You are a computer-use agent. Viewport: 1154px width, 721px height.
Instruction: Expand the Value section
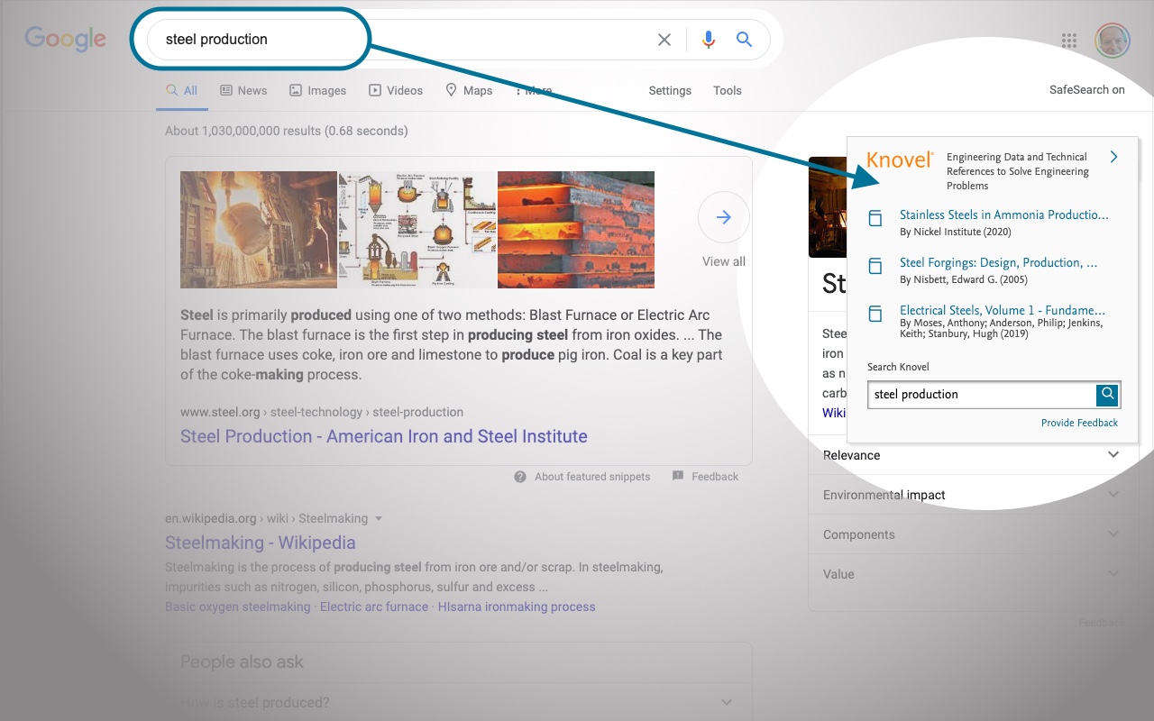[1113, 574]
